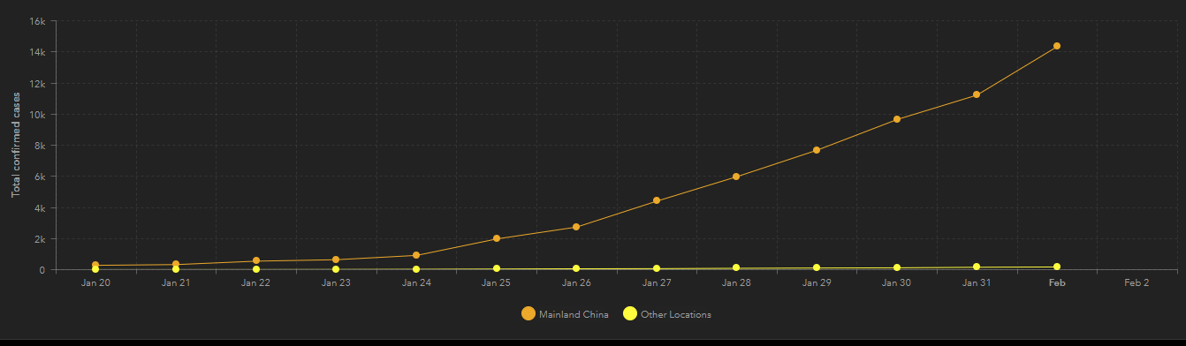Select Mainland China data point on Jan 23
Screen dimensions: 1186x346
point(336,259)
